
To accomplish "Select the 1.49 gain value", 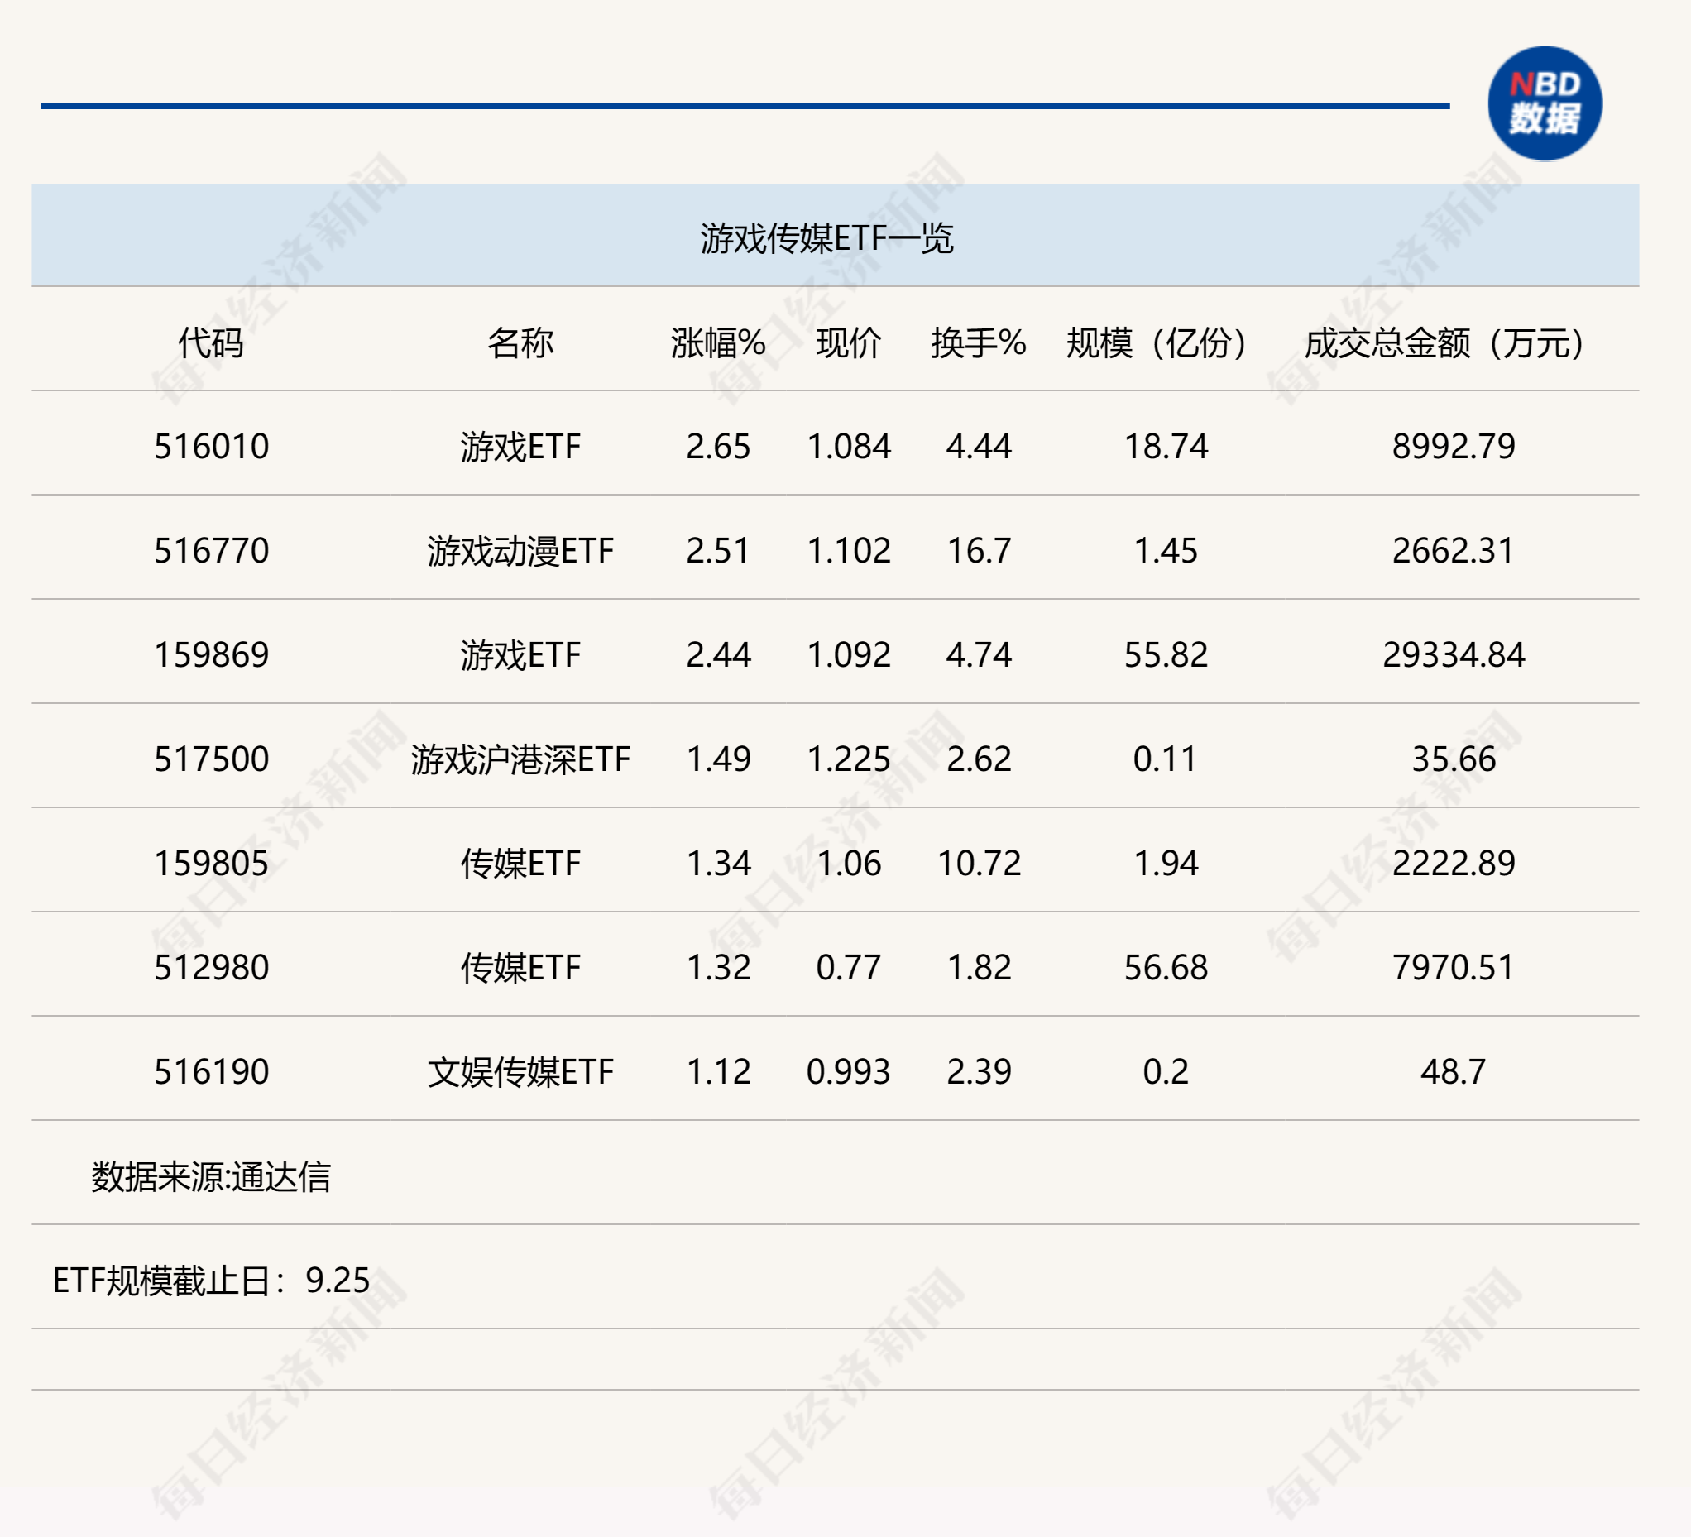I will click(x=718, y=759).
